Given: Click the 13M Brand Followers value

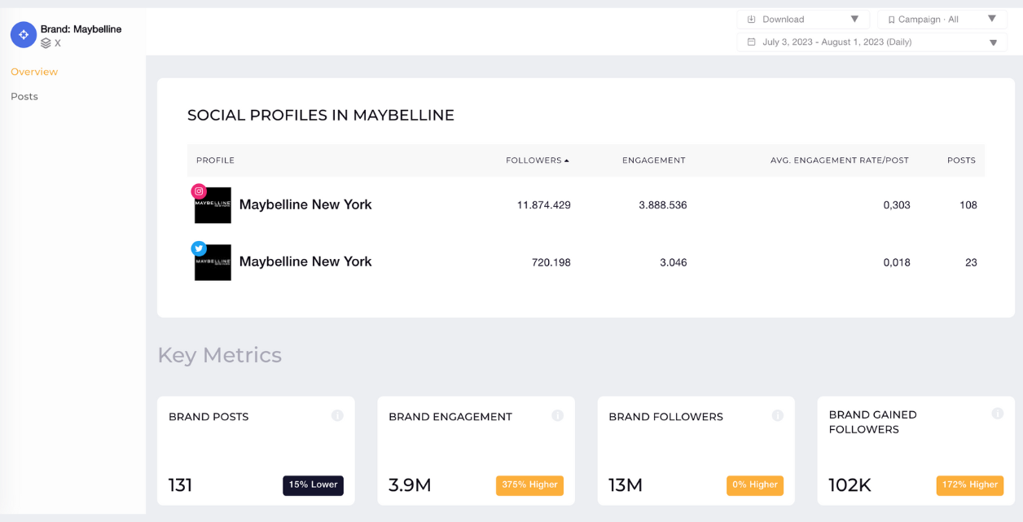Looking at the screenshot, I should 626,485.
